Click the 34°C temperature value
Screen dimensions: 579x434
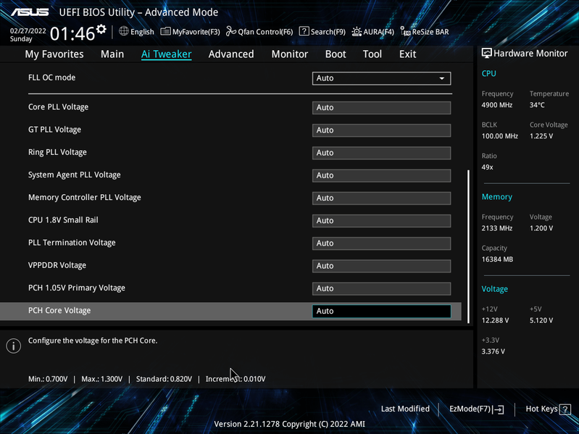point(537,105)
